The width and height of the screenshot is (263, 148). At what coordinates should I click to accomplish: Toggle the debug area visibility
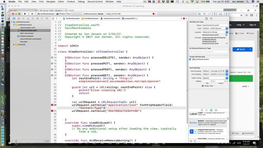(x=221, y=14)
